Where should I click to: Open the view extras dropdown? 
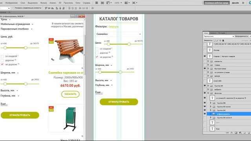tap(109, 3)
